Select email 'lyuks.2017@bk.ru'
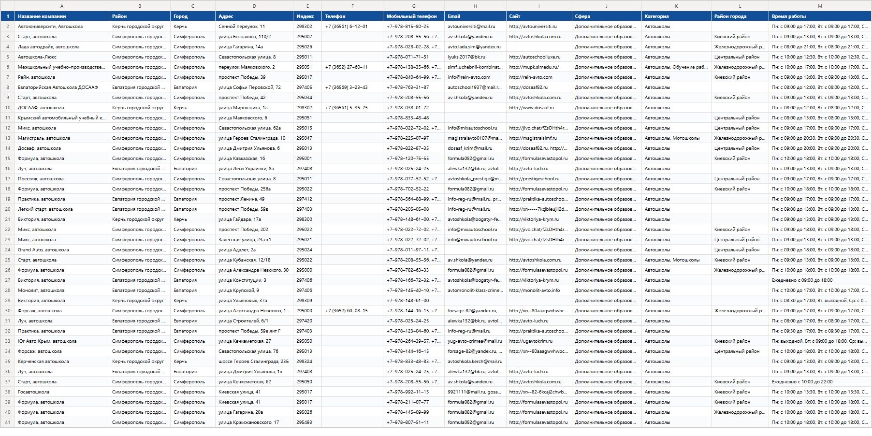This screenshot has width=872, height=436. click(475, 57)
